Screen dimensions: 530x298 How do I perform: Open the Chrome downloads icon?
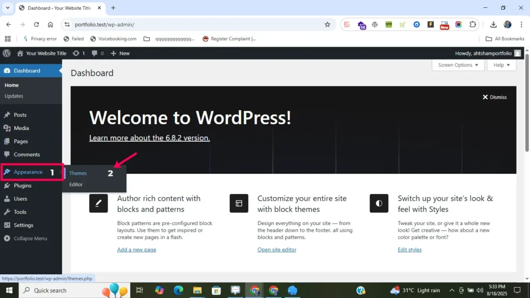pos(493,24)
